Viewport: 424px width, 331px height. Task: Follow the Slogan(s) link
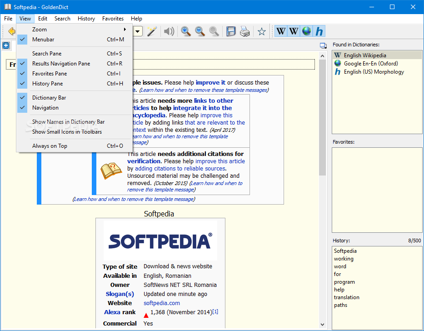(120, 294)
